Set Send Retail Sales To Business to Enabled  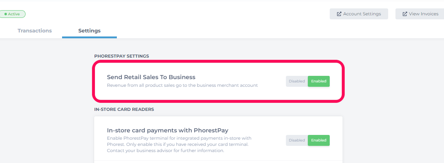coord(318,81)
